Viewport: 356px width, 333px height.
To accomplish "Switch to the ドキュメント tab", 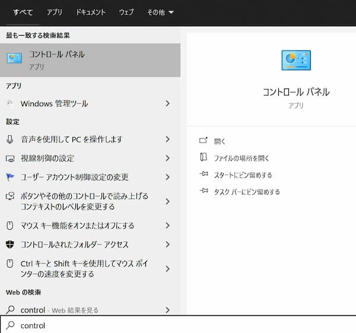I will 91,12.
